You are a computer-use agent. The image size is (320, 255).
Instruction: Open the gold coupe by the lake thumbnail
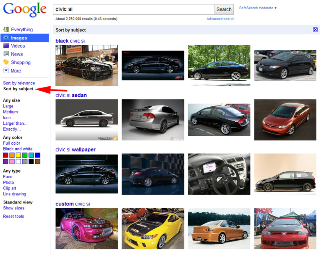[x=219, y=229]
